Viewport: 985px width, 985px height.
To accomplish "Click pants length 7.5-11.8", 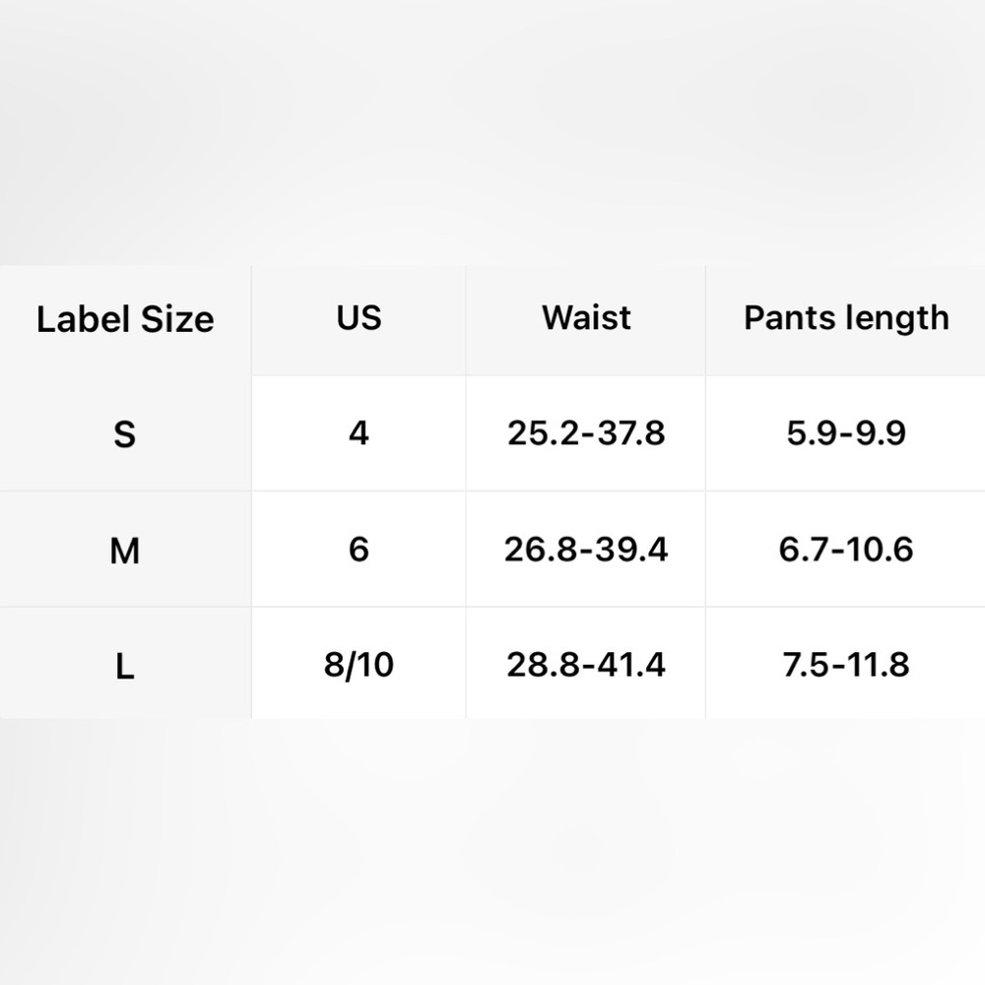I will pos(845,664).
